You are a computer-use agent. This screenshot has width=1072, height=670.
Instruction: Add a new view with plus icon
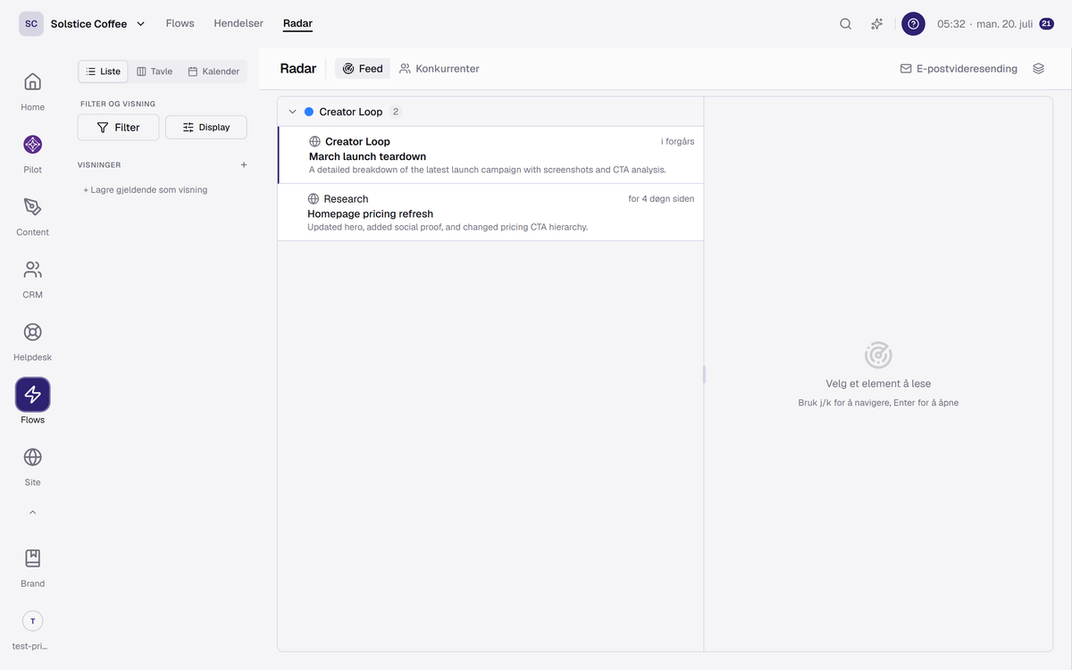(244, 165)
